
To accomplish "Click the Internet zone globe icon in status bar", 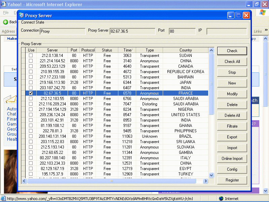I will [x=221, y=199].
